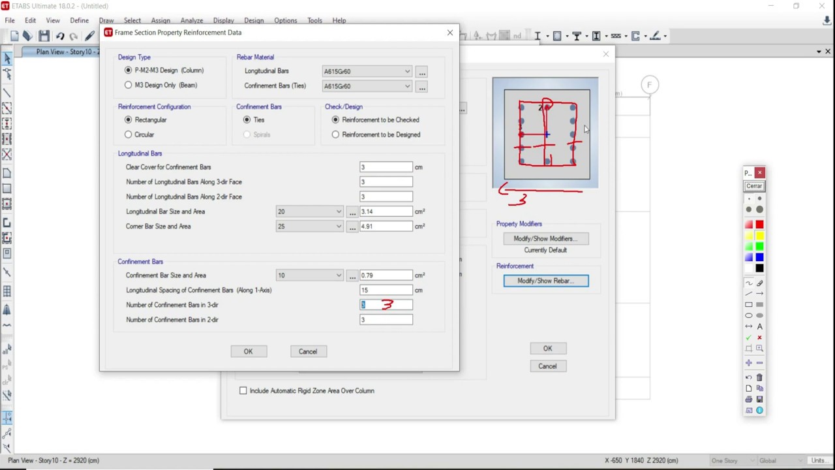Image resolution: width=835 pixels, height=470 pixels.
Task: Pick the solid blue color swatch
Action: click(759, 257)
